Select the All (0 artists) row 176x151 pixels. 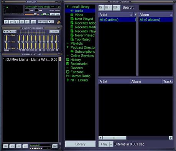click(117, 20)
